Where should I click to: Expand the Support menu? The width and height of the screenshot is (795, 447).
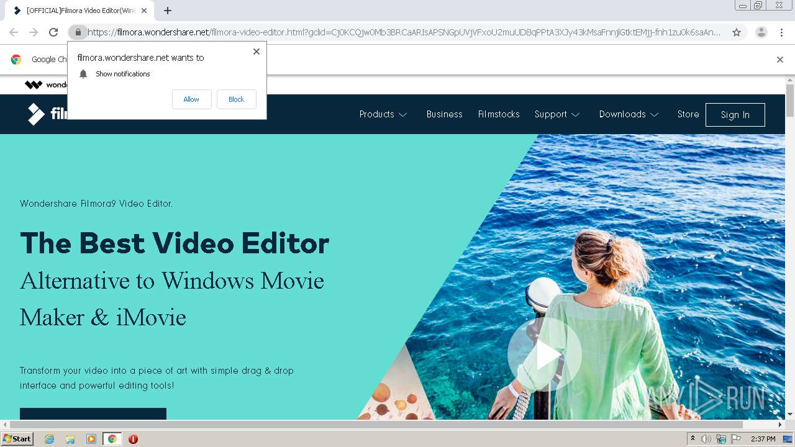pyautogui.click(x=557, y=114)
